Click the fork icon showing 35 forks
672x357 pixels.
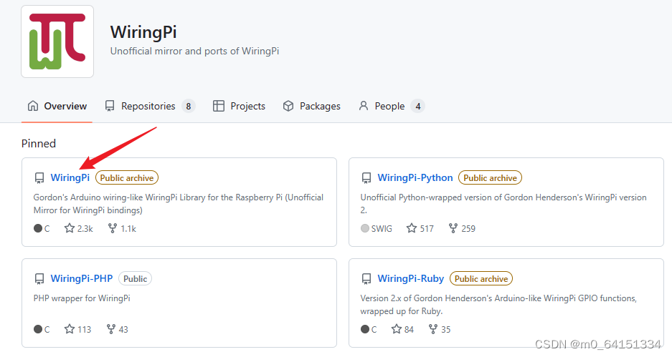pyautogui.click(x=433, y=329)
